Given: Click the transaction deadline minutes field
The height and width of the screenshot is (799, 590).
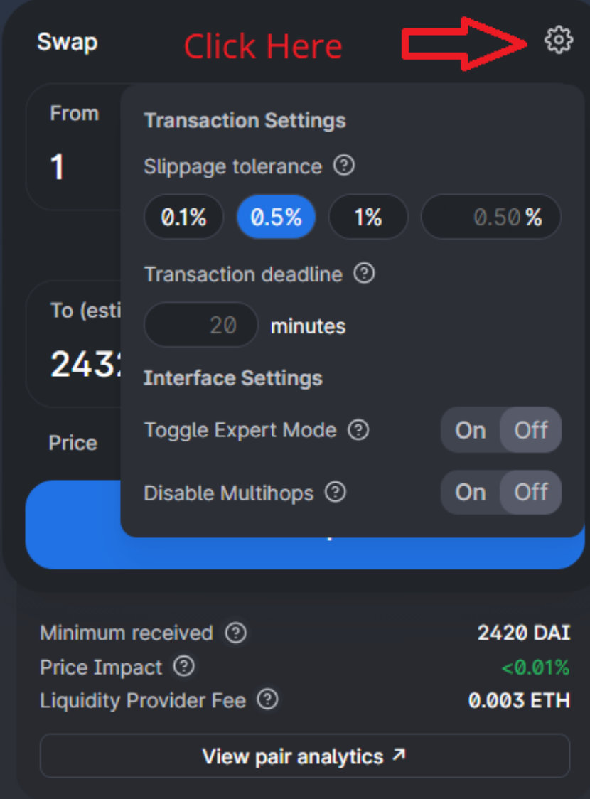Looking at the screenshot, I should 201,325.
